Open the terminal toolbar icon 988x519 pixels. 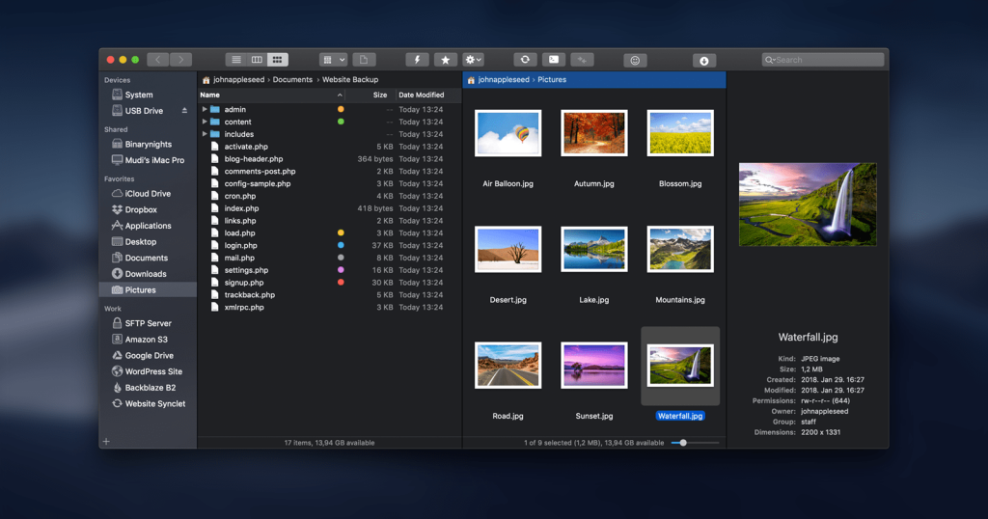pos(553,60)
